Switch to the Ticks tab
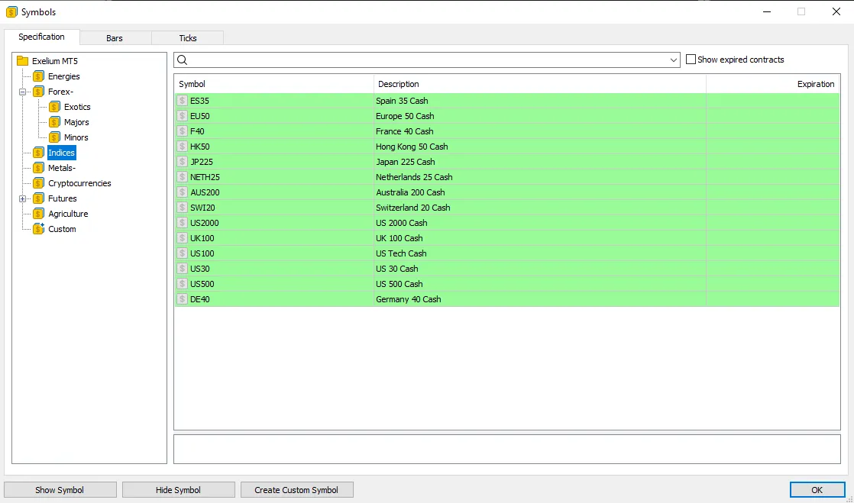The image size is (854, 503). click(187, 38)
